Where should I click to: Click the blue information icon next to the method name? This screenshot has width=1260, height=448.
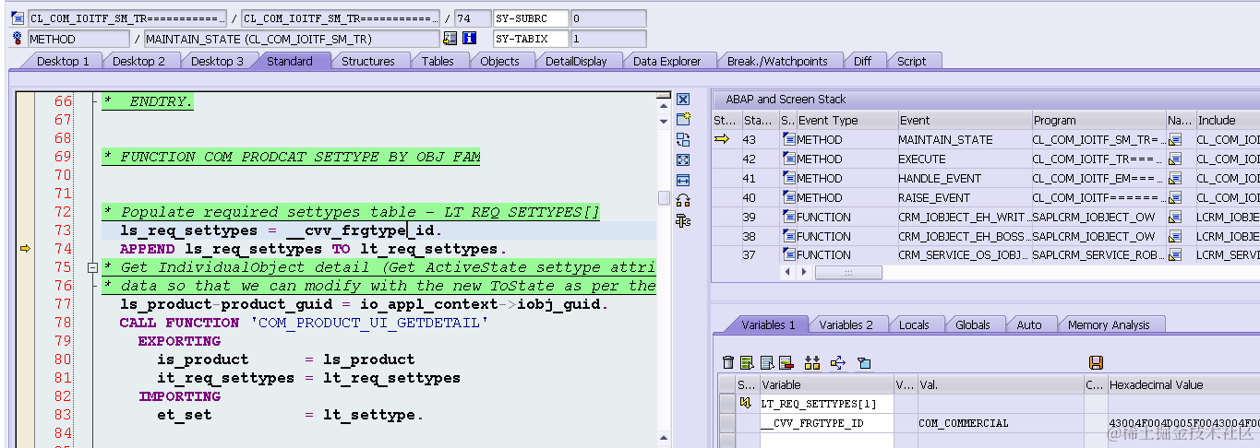[469, 39]
